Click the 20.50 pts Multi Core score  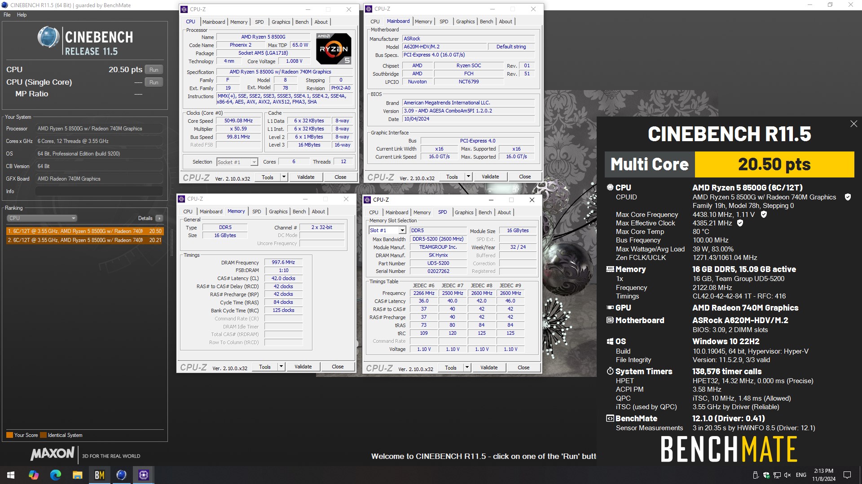774,164
